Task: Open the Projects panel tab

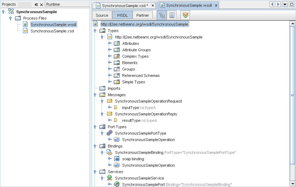Action: coord(9,4)
